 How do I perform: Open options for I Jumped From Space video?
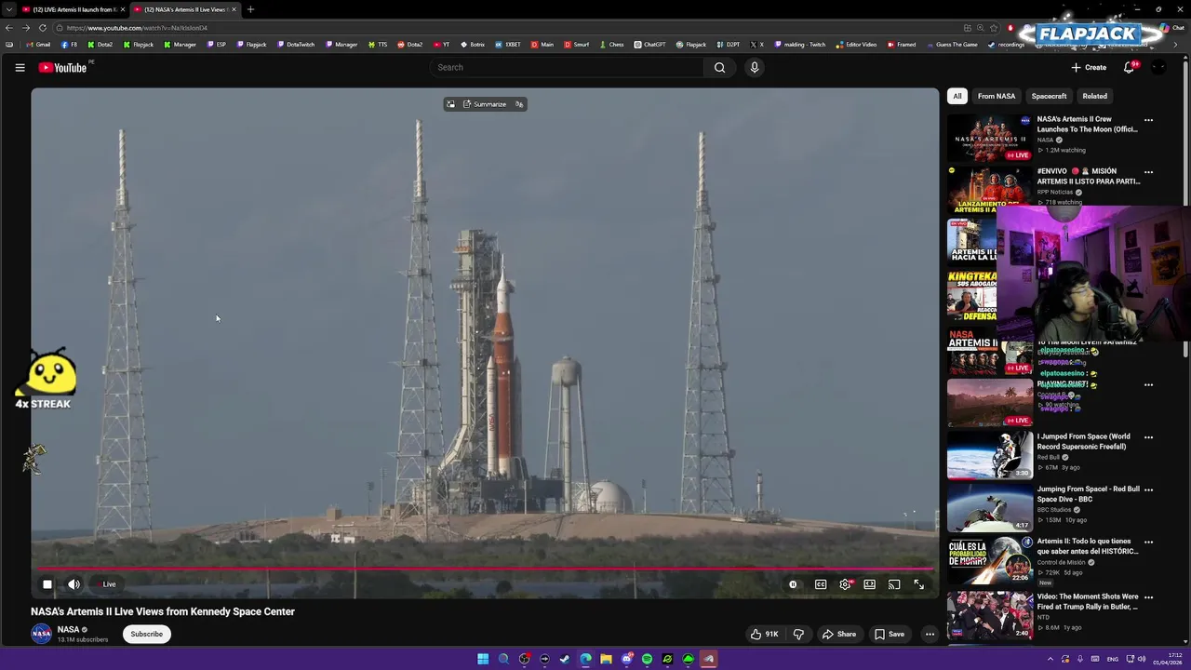(1148, 437)
